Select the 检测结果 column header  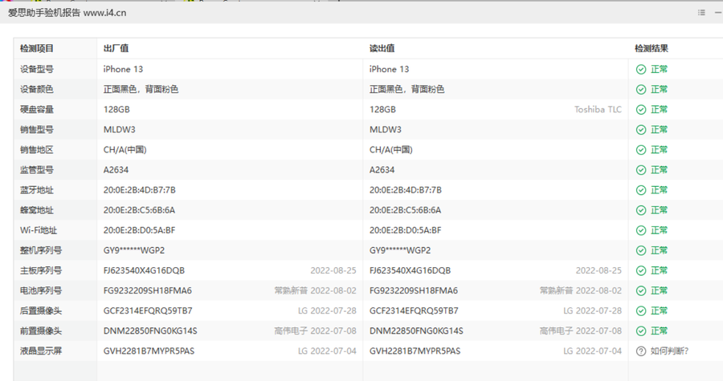tap(651, 49)
